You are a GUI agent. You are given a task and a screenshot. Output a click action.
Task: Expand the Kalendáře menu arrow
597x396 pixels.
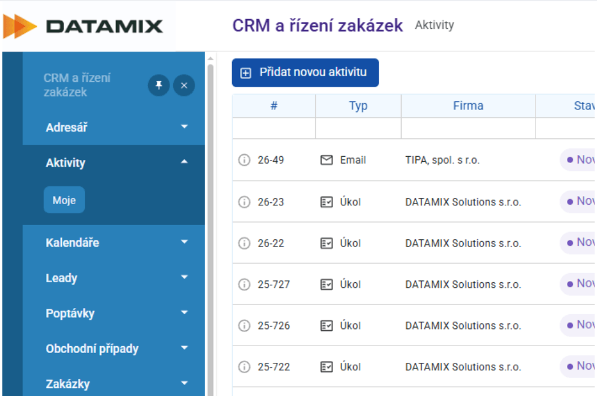pyautogui.click(x=184, y=242)
